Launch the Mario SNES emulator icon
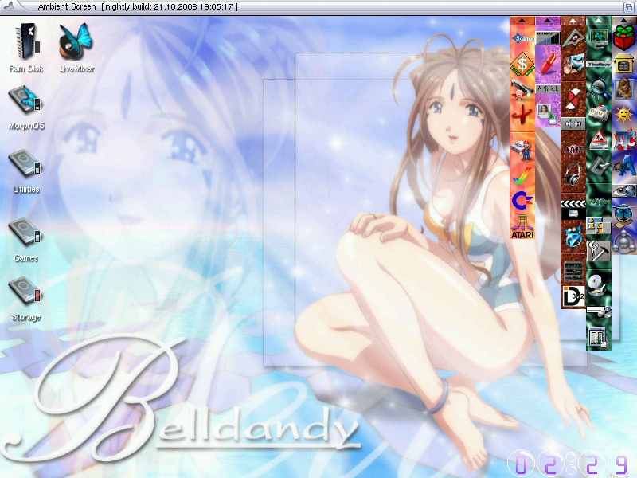 pos(522,150)
